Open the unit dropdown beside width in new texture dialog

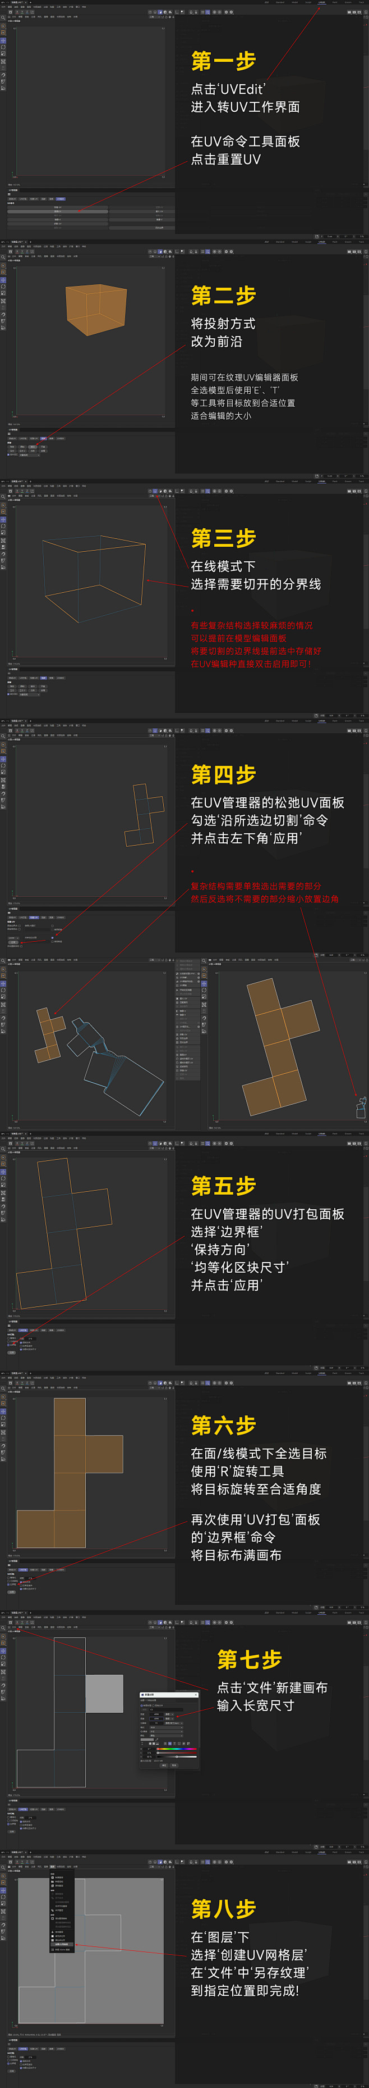coord(170,1714)
